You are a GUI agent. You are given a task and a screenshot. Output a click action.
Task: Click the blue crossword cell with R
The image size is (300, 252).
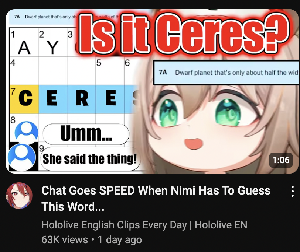[81, 99]
